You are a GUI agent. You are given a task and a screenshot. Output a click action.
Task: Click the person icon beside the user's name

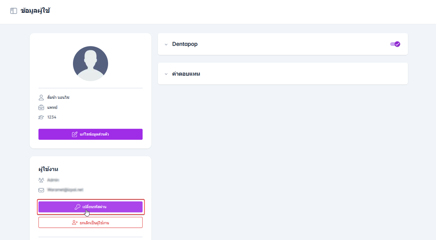pyautogui.click(x=41, y=97)
